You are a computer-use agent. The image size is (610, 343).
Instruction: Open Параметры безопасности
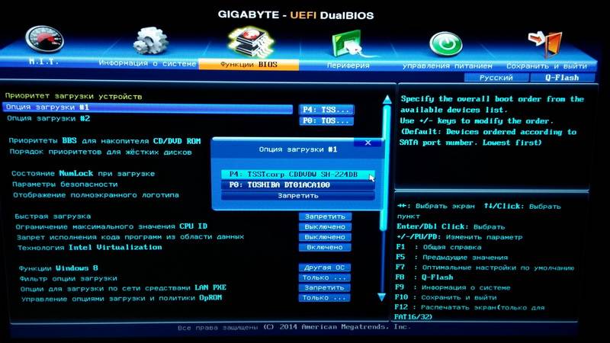coord(65,184)
